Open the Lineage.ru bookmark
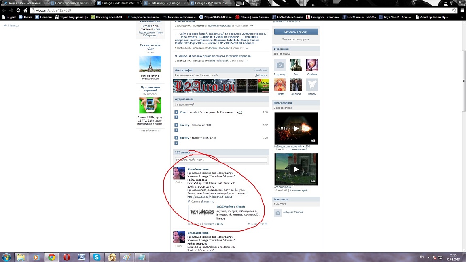The width and height of the screenshot is (466, 262). pyautogui.click(x=323, y=17)
